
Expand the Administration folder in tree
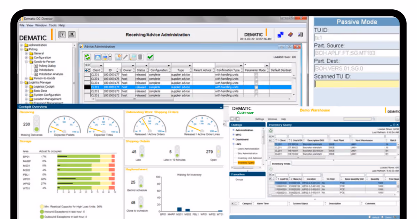22,45
